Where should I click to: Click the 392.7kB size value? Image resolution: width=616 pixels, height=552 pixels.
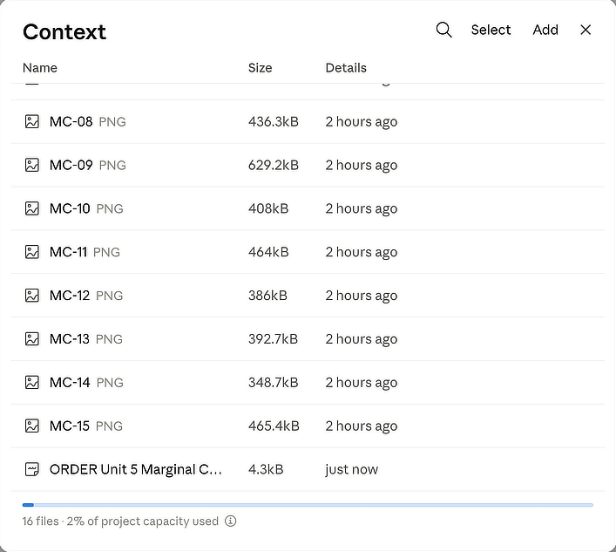[273, 339]
